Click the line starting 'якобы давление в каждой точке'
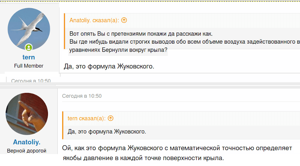 point(143,158)
